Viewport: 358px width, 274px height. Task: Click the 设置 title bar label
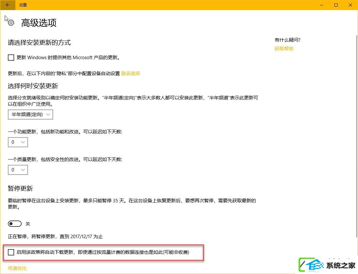point(23,5)
